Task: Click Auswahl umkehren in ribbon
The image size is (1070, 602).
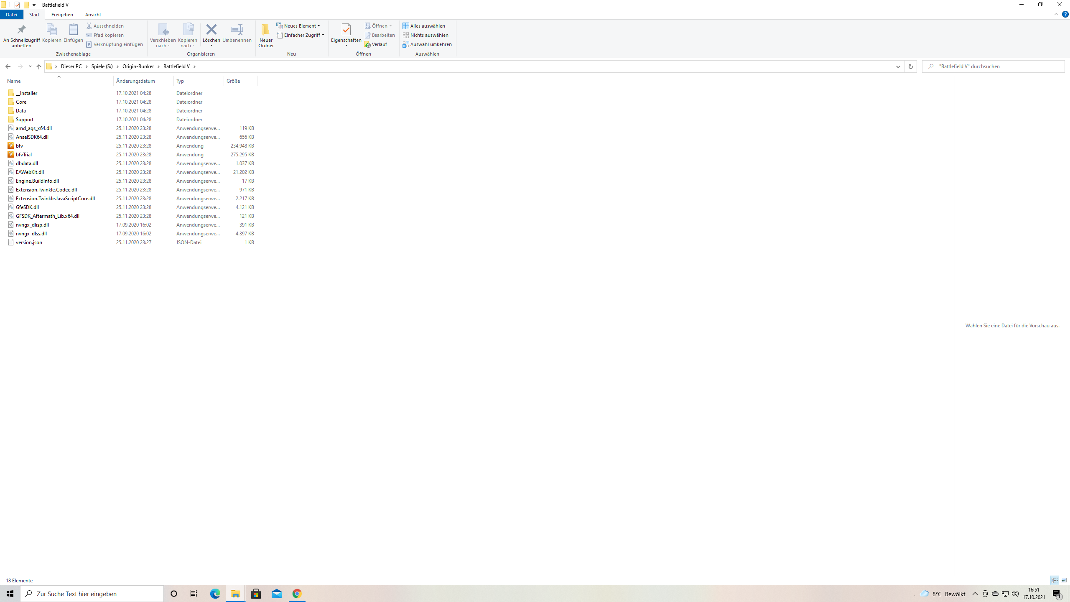Action: coord(427,44)
